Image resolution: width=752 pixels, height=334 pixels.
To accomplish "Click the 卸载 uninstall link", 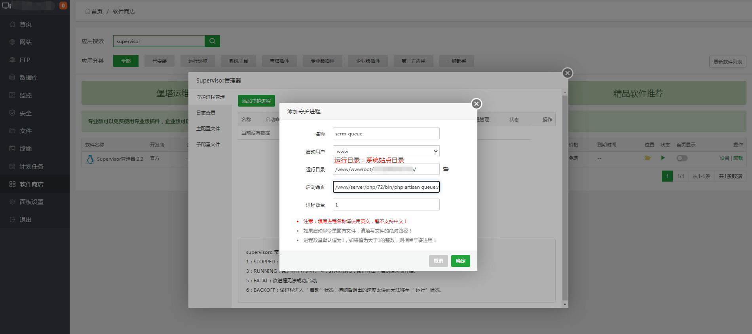I will [x=738, y=158].
